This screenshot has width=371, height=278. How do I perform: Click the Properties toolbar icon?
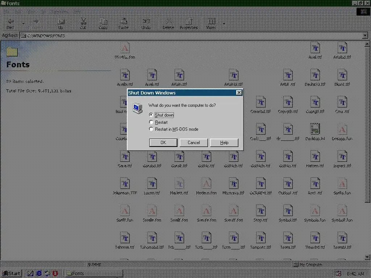point(188,24)
